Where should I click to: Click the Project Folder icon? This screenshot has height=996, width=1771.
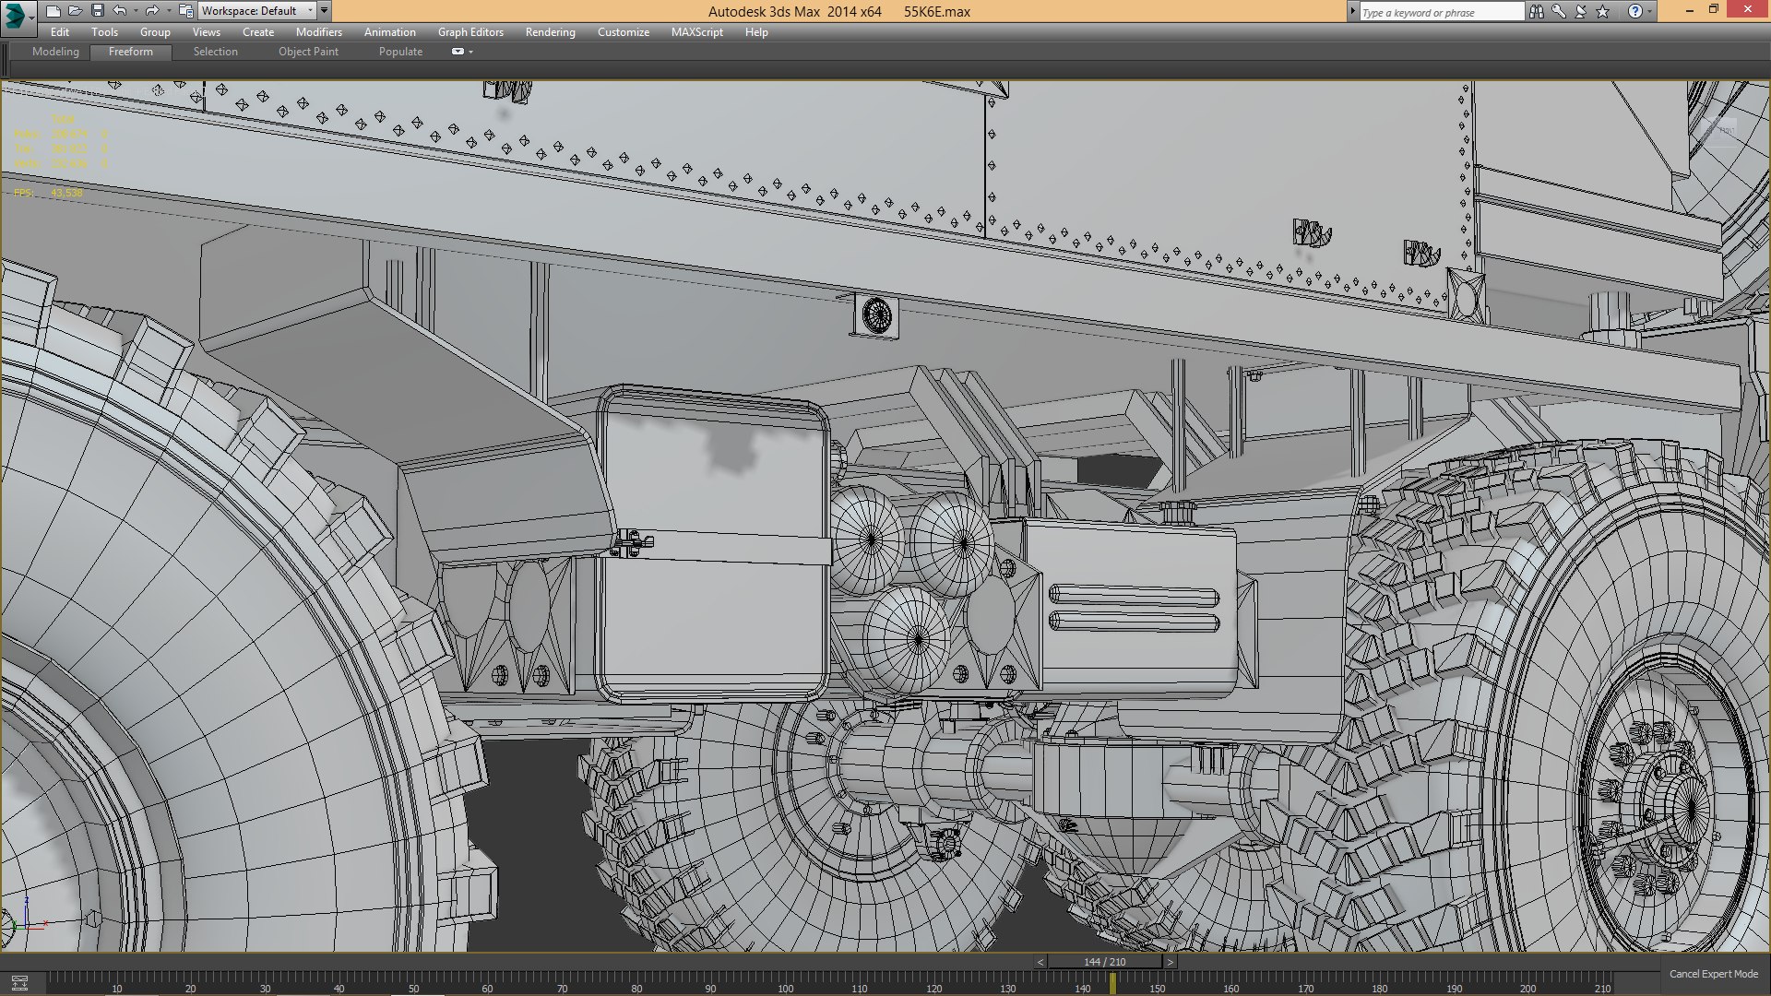185,11
